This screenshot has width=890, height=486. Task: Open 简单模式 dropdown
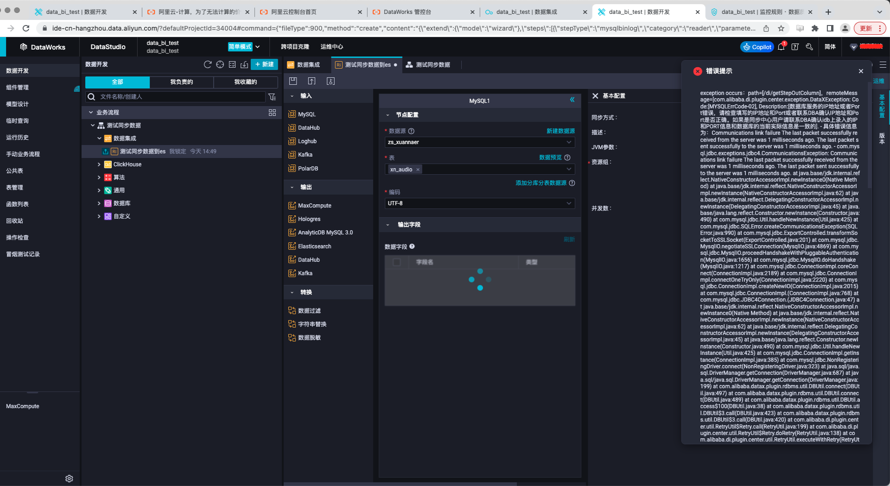[244, 47]
